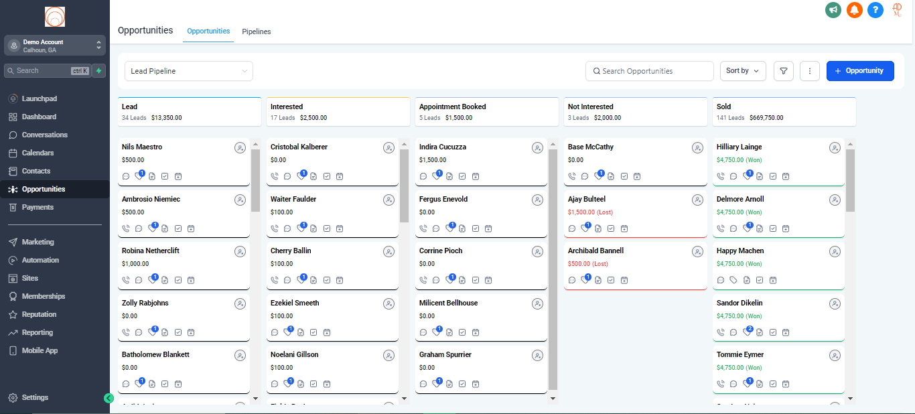
Task: Click task checkbox icon on Hilliary Lainge card
Action: pyautogui.click(x=773, y=176)
